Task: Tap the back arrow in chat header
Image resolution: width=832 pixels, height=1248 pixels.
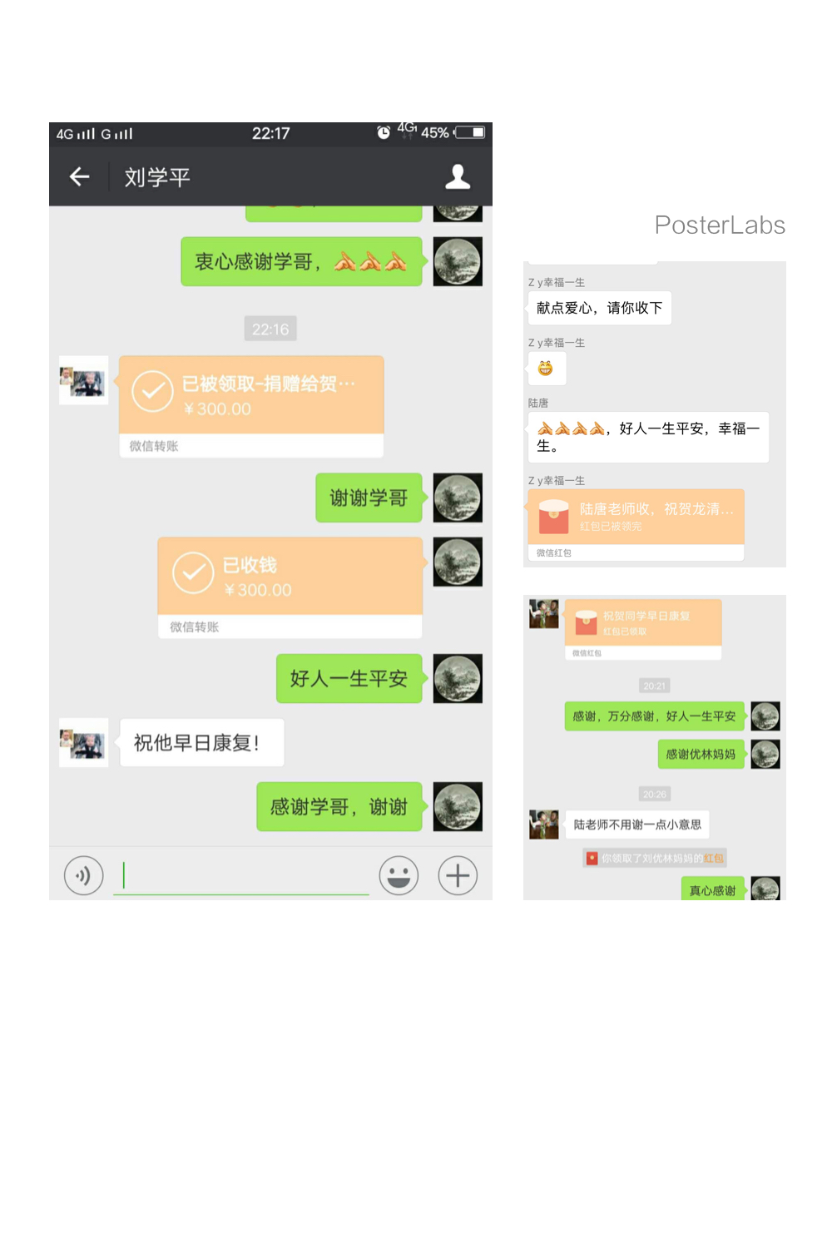Action: click(79, 176)
